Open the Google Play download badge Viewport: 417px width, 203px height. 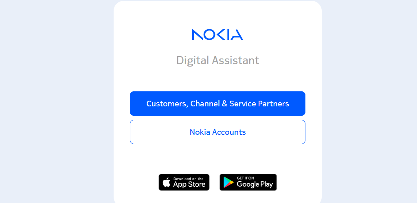(248, 182)
